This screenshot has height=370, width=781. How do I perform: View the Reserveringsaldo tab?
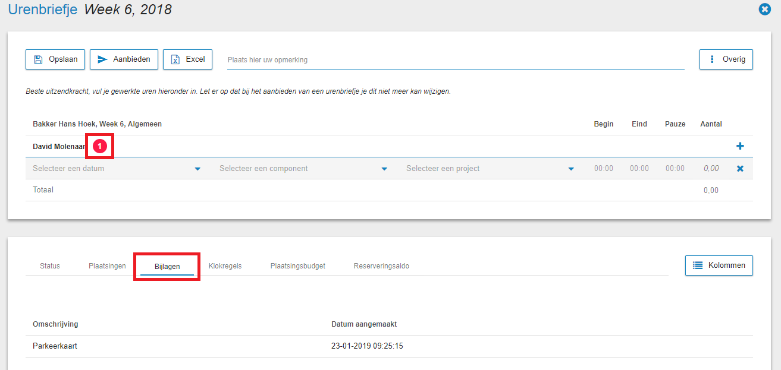pos(381,266)
